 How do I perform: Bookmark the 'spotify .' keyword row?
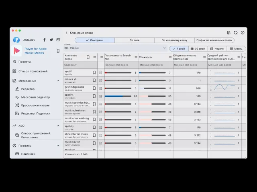[x=94, y=96]
